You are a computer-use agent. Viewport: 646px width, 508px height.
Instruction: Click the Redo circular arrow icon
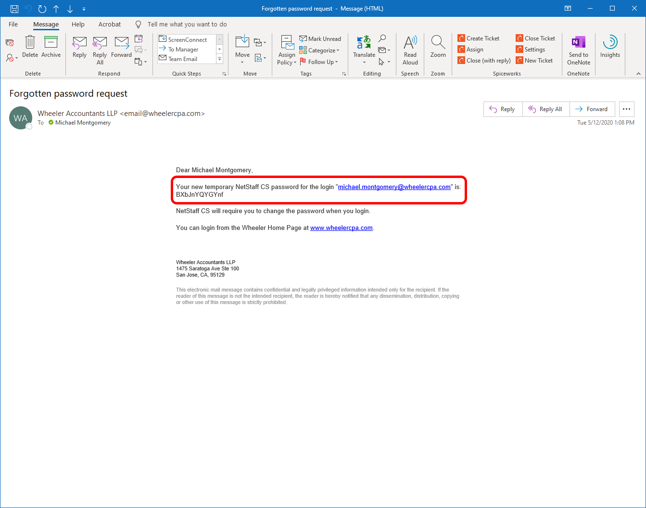[x=42, y=9]
